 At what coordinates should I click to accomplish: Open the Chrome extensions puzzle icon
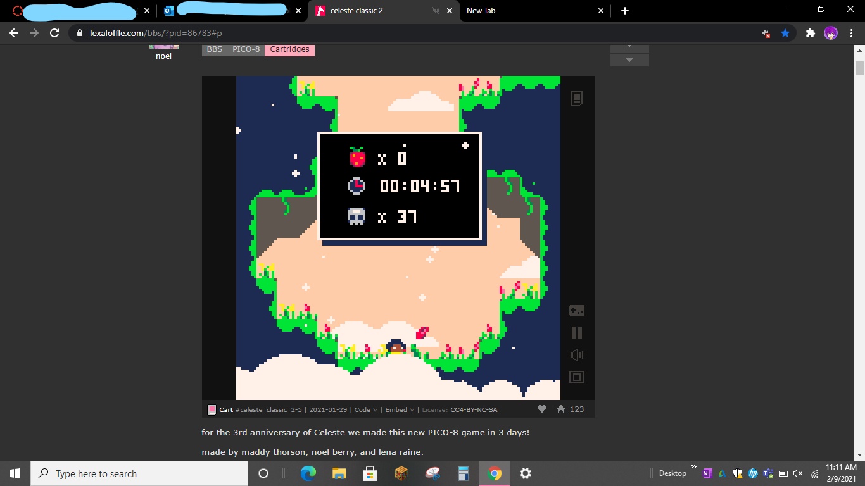(810, 33)
